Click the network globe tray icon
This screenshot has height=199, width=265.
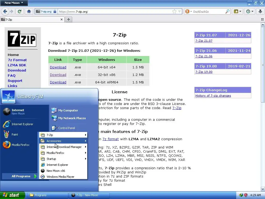pyautogui.click(x=241, y=195)
